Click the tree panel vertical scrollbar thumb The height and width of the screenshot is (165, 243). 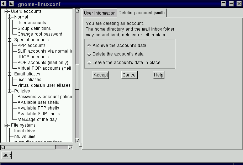point(77,76)
